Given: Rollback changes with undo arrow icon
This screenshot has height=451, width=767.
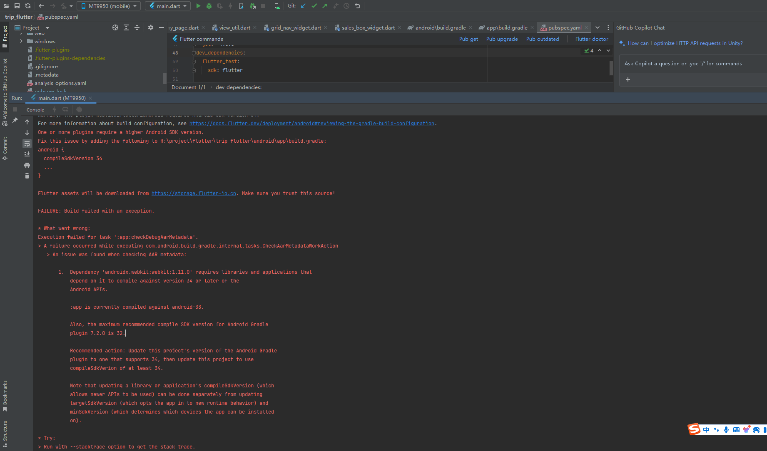Looking at the screenshot, I should [357, 6].
